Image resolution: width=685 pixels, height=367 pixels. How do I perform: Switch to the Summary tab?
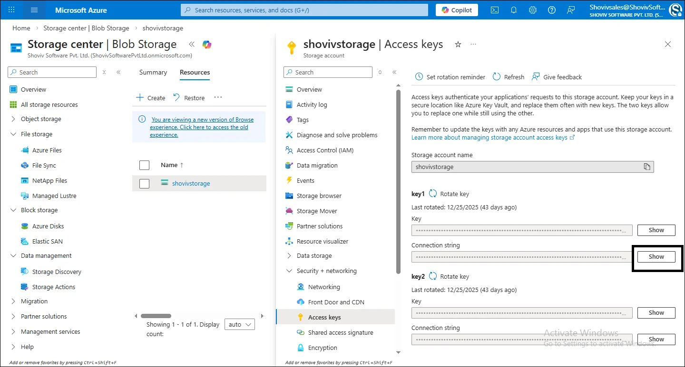point(153,72)
